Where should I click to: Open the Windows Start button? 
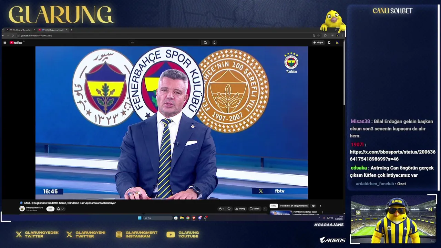[140, 218]
